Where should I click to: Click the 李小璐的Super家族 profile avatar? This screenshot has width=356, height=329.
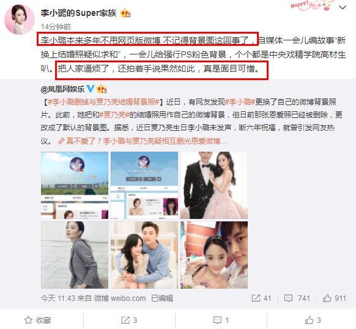click(20, 20)
